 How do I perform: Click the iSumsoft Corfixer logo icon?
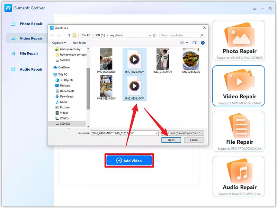point(8,8)
